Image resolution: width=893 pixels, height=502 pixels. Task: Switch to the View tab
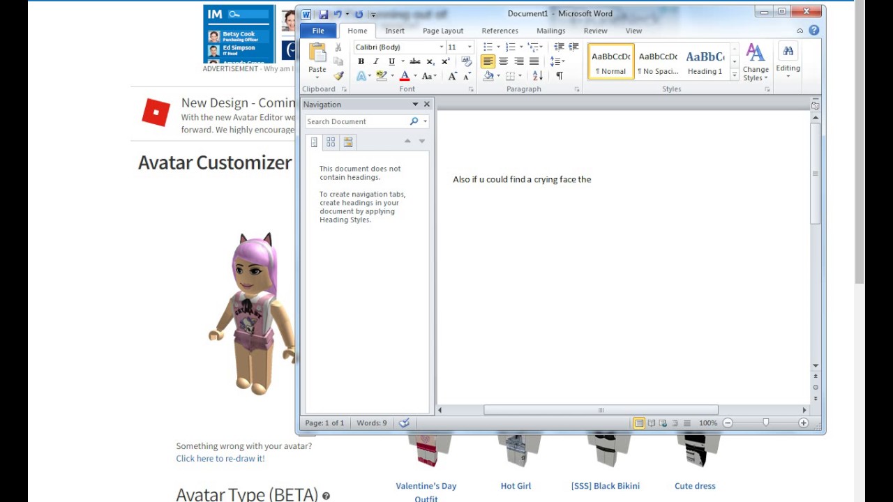coord(633,31)
